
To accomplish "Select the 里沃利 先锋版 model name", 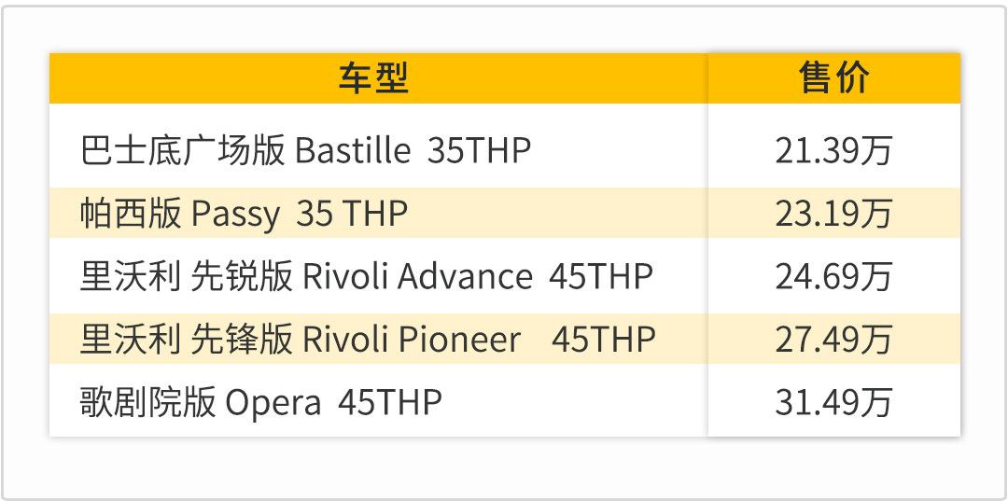I will (187, 339).
